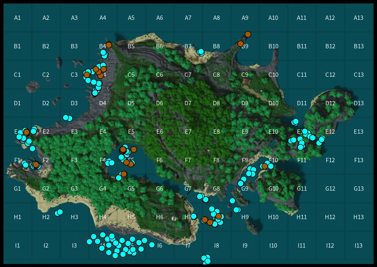The width and height of the screenshot is (377, 267).
Task: Select grid cell label I13
Action: pos(358,245)
